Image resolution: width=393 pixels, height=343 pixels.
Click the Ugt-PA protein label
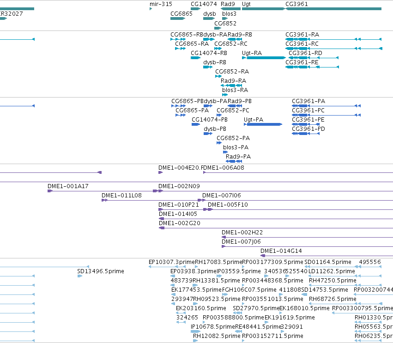254,120
